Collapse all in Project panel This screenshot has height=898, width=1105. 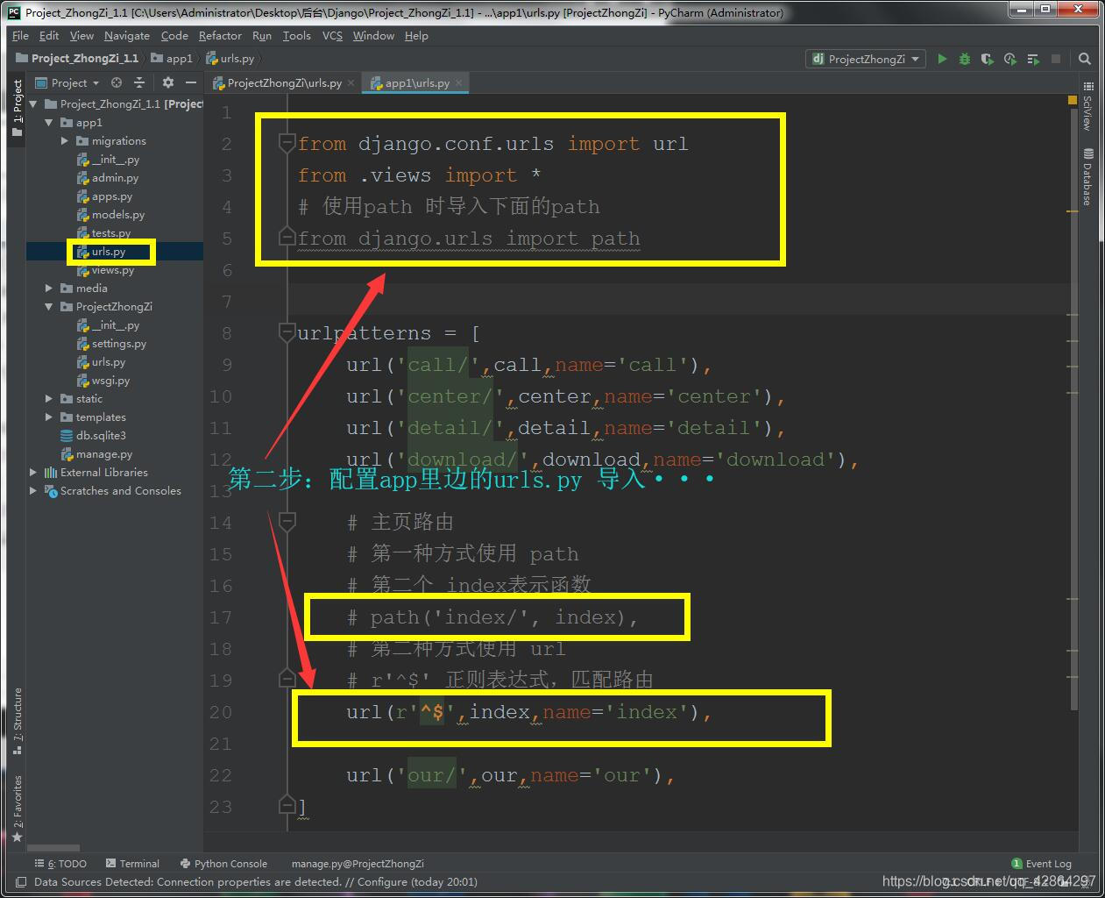(139, 82)
